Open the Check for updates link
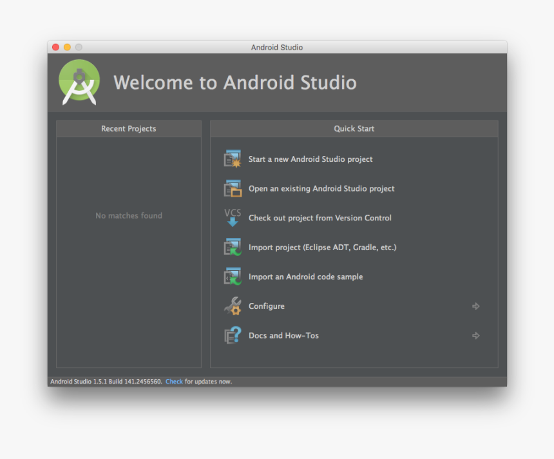The image size is (554, 459). pyautogui.click(x=174, y=381)
